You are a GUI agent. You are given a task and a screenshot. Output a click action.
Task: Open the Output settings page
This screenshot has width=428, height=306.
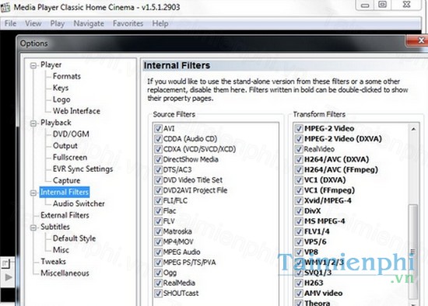65,146
